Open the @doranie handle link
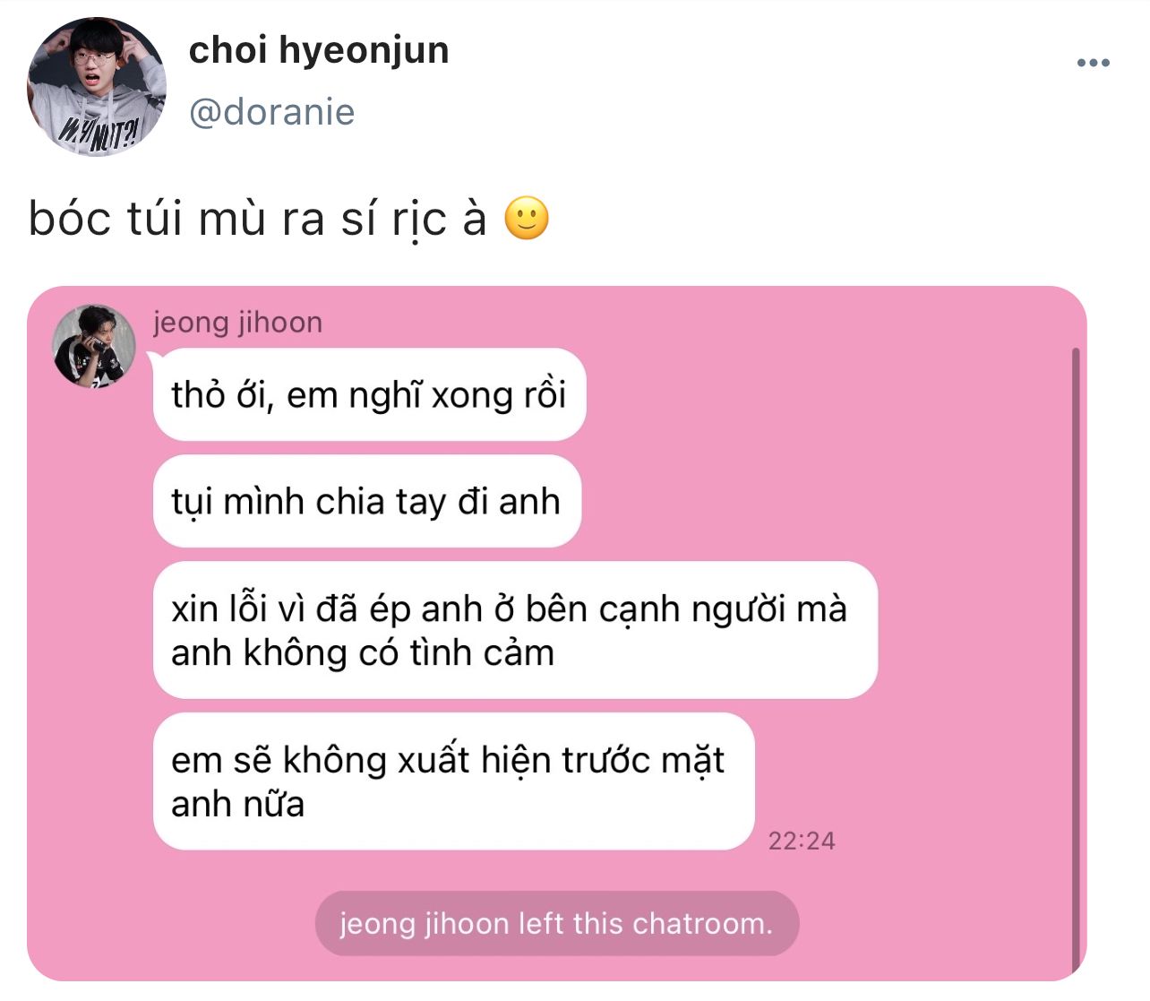Image resolution: width=1150 pixels, height=1001 pixels. pos(272,112)
